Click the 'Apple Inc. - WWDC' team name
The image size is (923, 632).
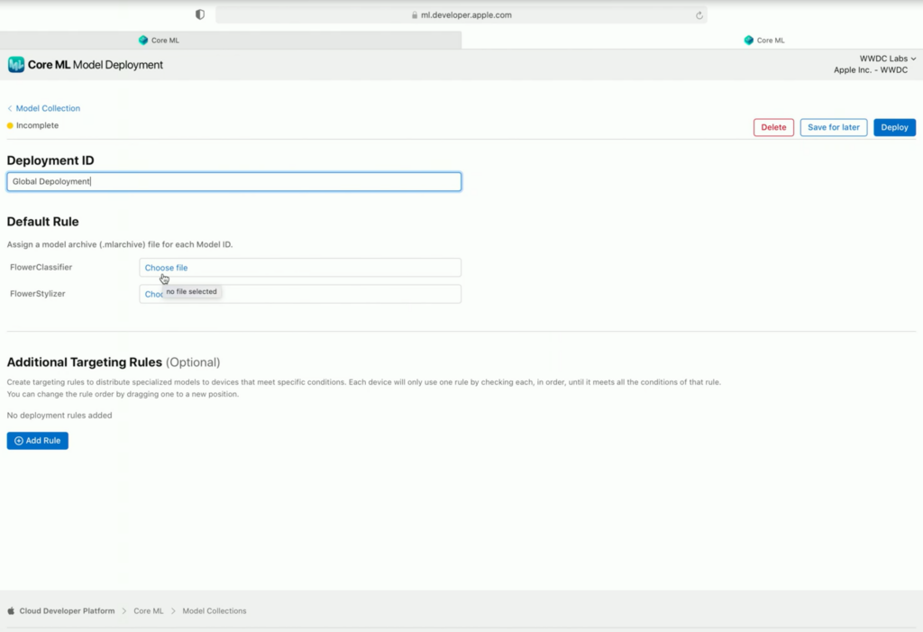[871, 70]
